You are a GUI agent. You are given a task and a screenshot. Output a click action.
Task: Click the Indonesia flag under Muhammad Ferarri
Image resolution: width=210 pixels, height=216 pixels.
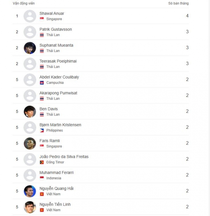(42, 178)
